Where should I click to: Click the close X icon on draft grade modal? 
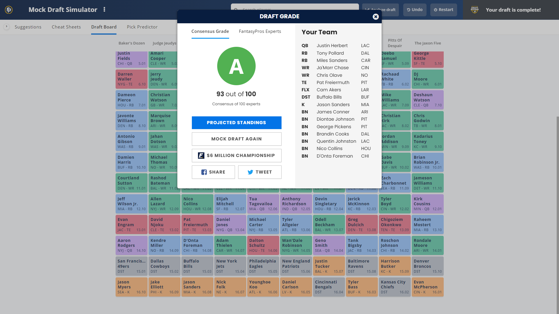point(376,17)
